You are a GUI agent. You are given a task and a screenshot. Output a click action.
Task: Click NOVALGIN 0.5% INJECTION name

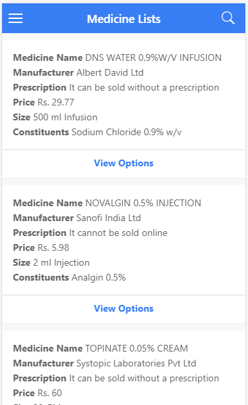(x=143, y=203)
